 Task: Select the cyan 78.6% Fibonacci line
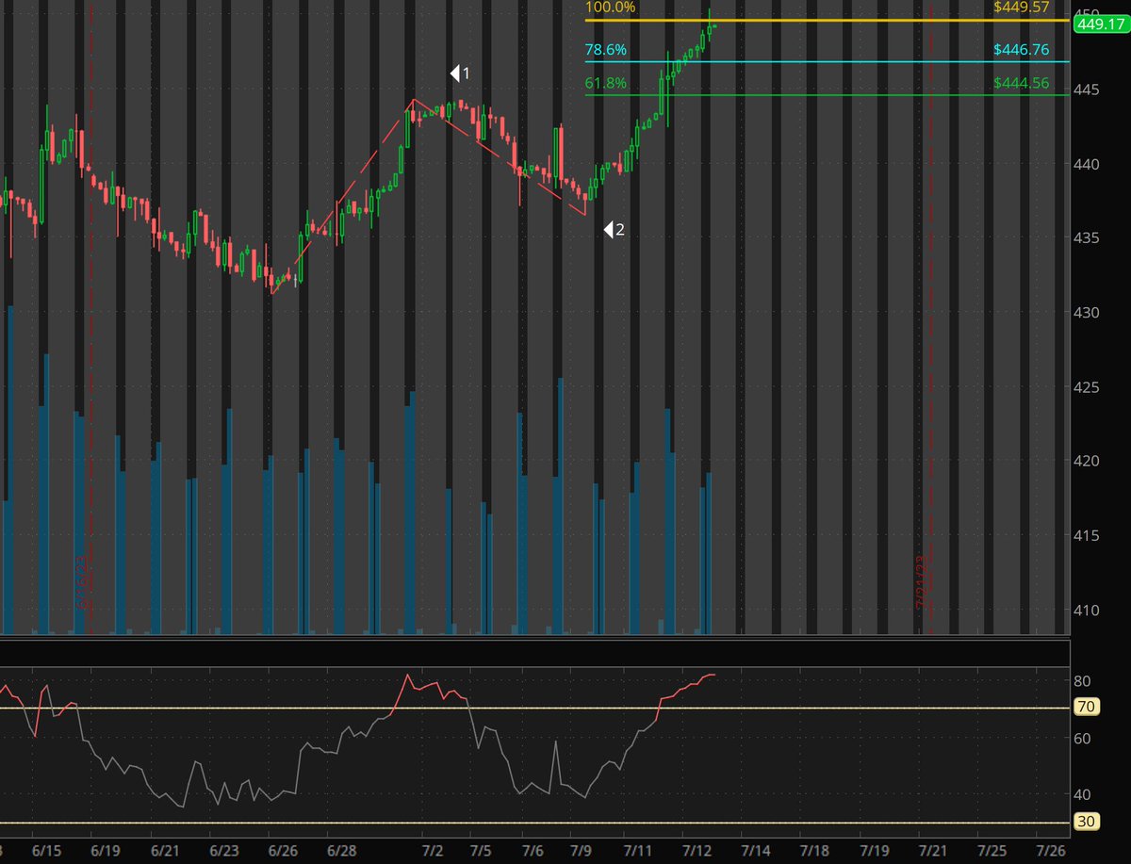tap(828, 61)
